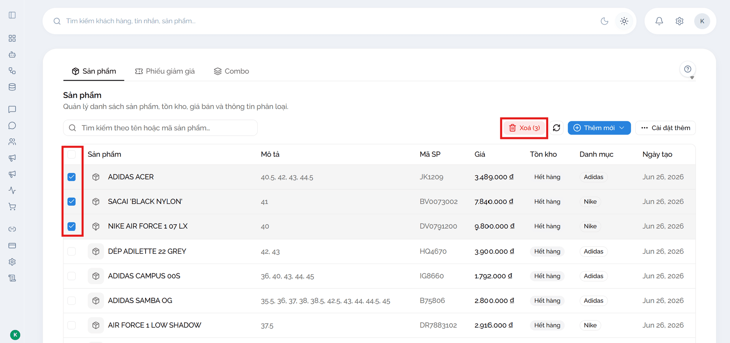Click the Nike tag in SACAI row
Viewport: 730px width, 343px height.
(590, 202)
